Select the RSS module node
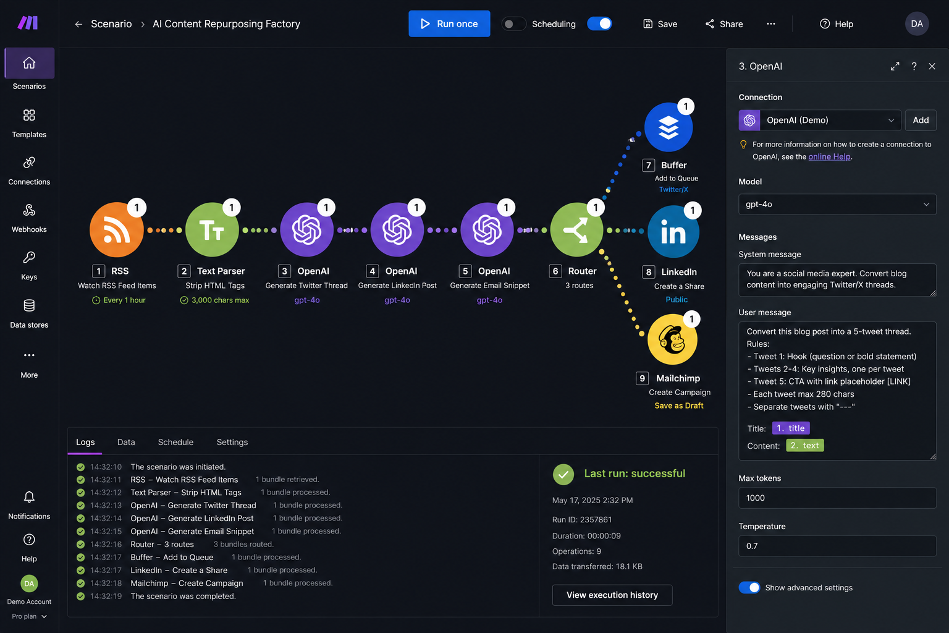Image resolution: width=949 pixels, height=633 pixels. click(116, 230)
